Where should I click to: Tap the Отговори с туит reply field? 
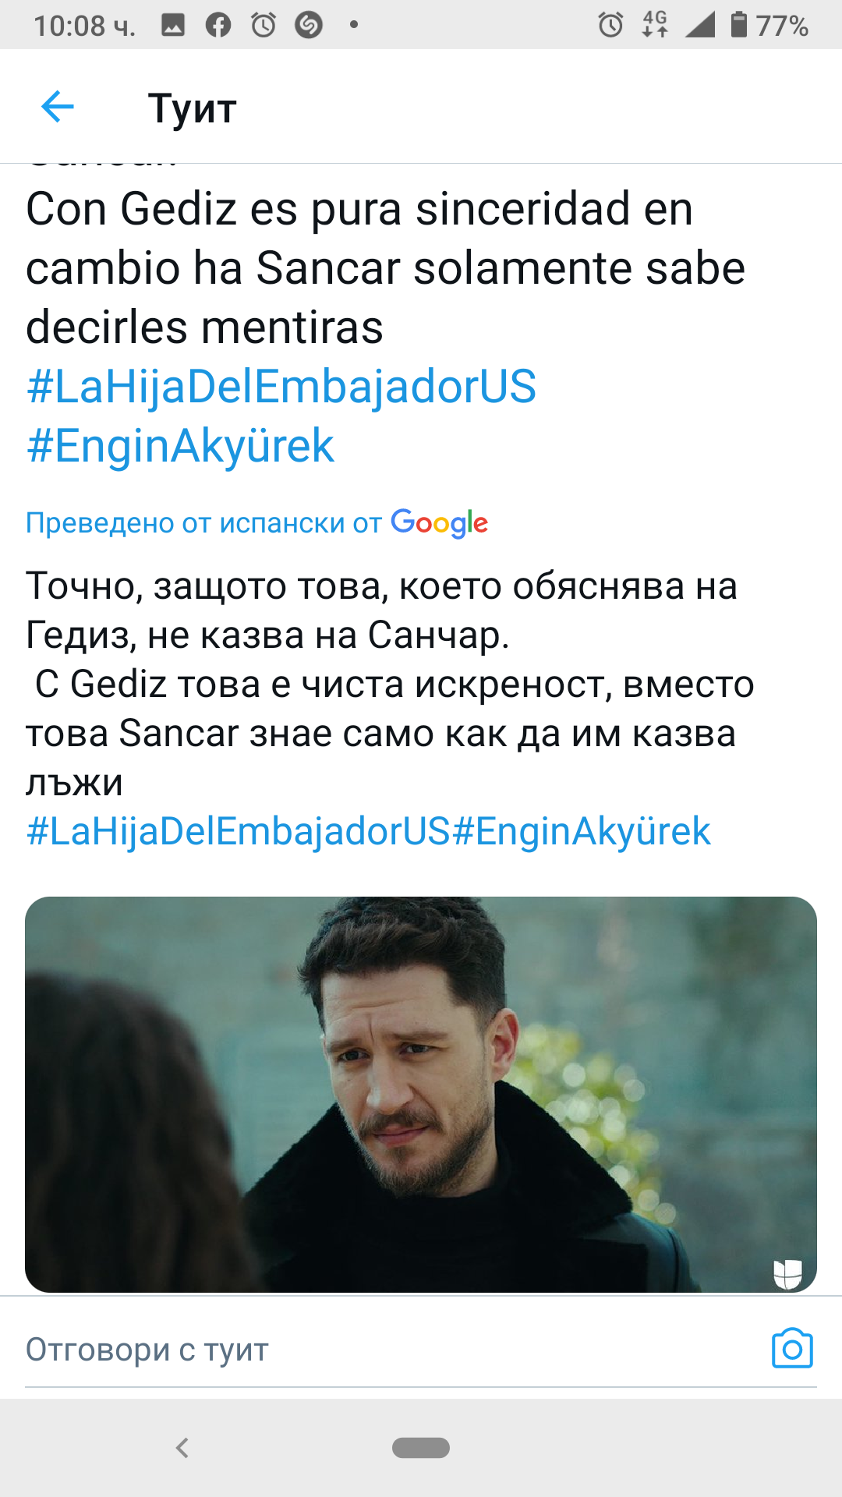click(x=390, y=1350)
